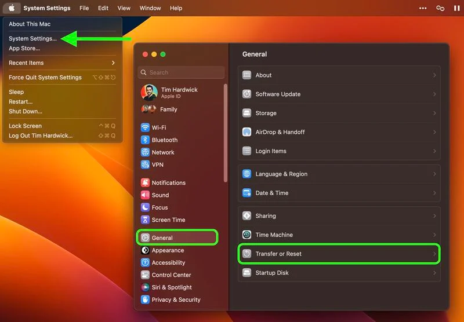Expand the Startup Disk row chevron
The width and height of the screenshot is (464, 322).
click(434, 273)
